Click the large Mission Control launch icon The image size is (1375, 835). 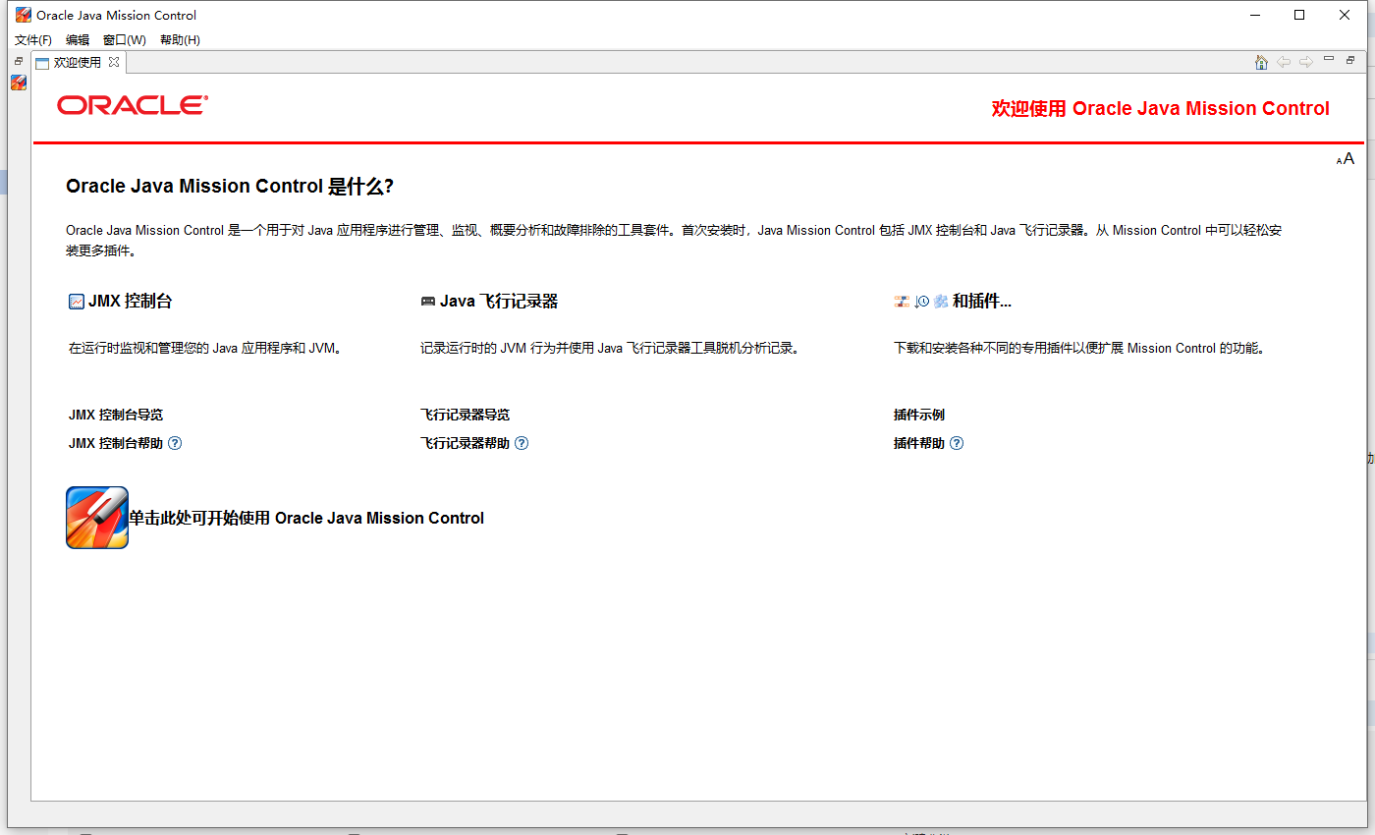[x=97, y=518]
